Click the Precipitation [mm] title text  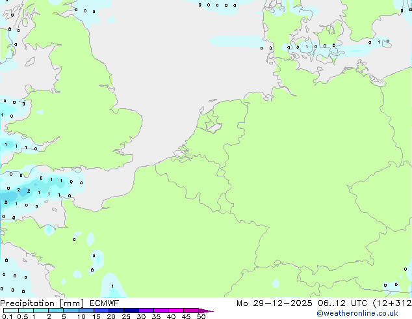[42, 303]
